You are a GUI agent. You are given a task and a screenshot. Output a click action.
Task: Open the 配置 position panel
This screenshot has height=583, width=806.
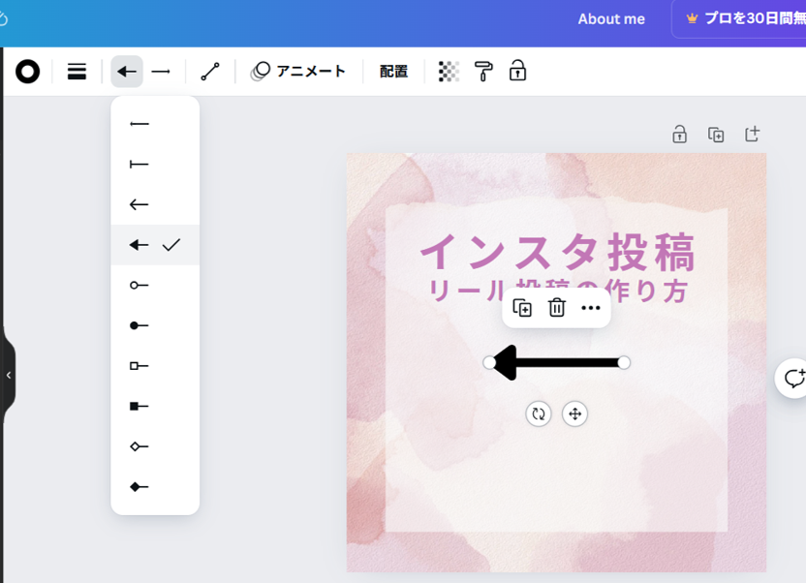(x=393, y=72)
